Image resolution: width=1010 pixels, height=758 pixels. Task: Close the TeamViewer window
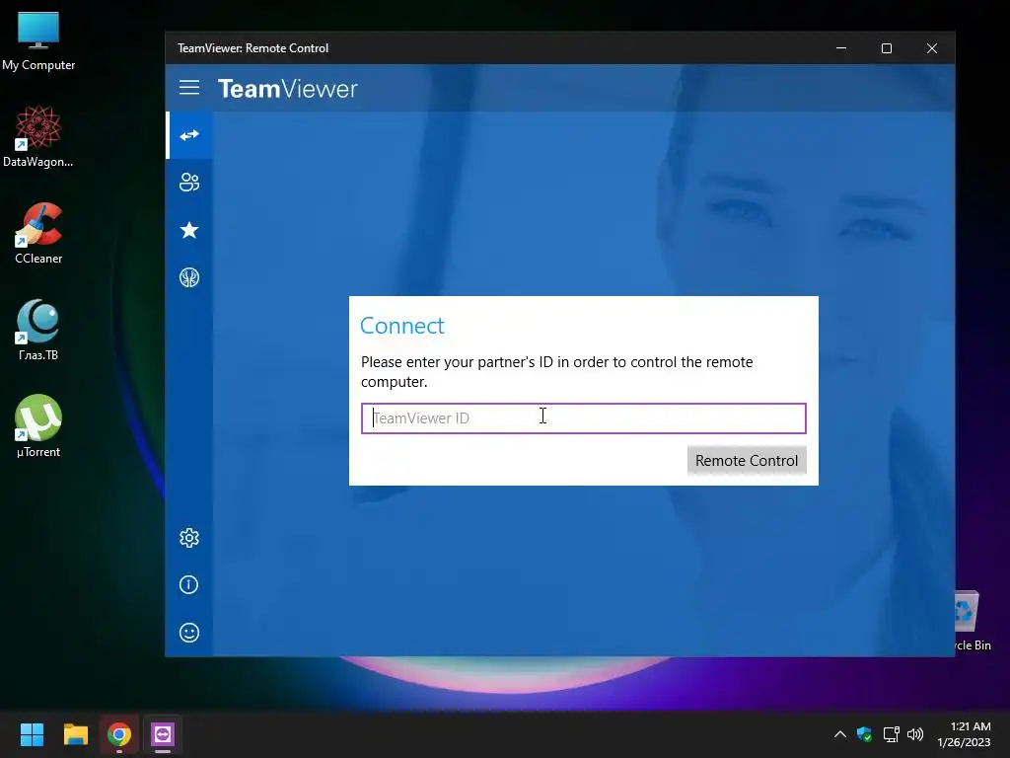point(932,48)
